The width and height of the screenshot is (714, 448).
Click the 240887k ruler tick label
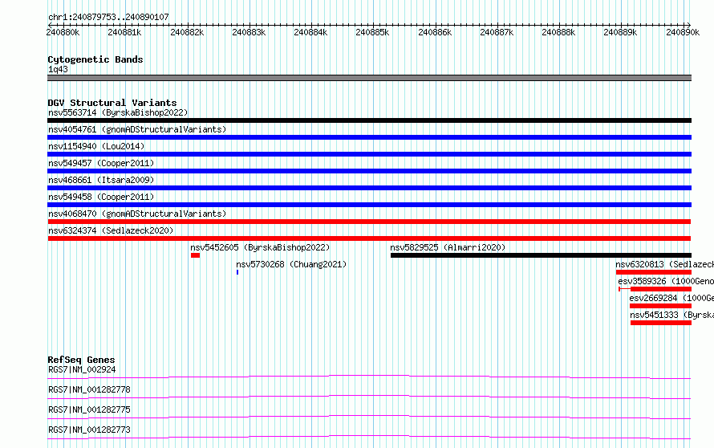pyautogui.click(x=497, y=32)
